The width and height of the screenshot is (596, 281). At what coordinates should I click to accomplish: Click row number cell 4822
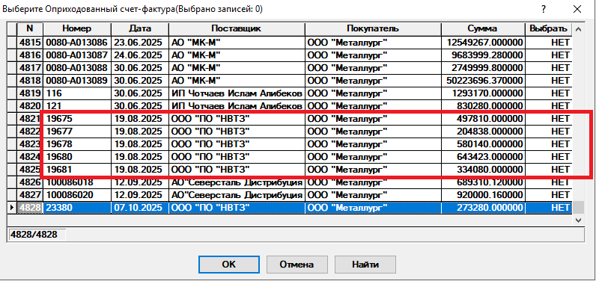[x=30, y=132]
